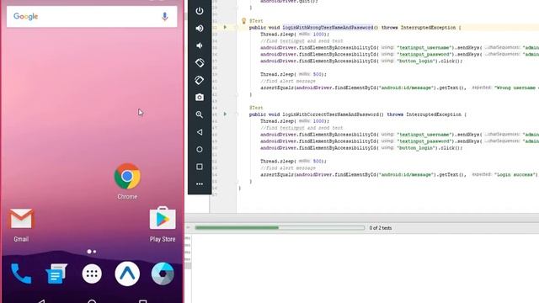Open the Chrome app on the phone
The image size is (539, 303).
coord(127,176)
